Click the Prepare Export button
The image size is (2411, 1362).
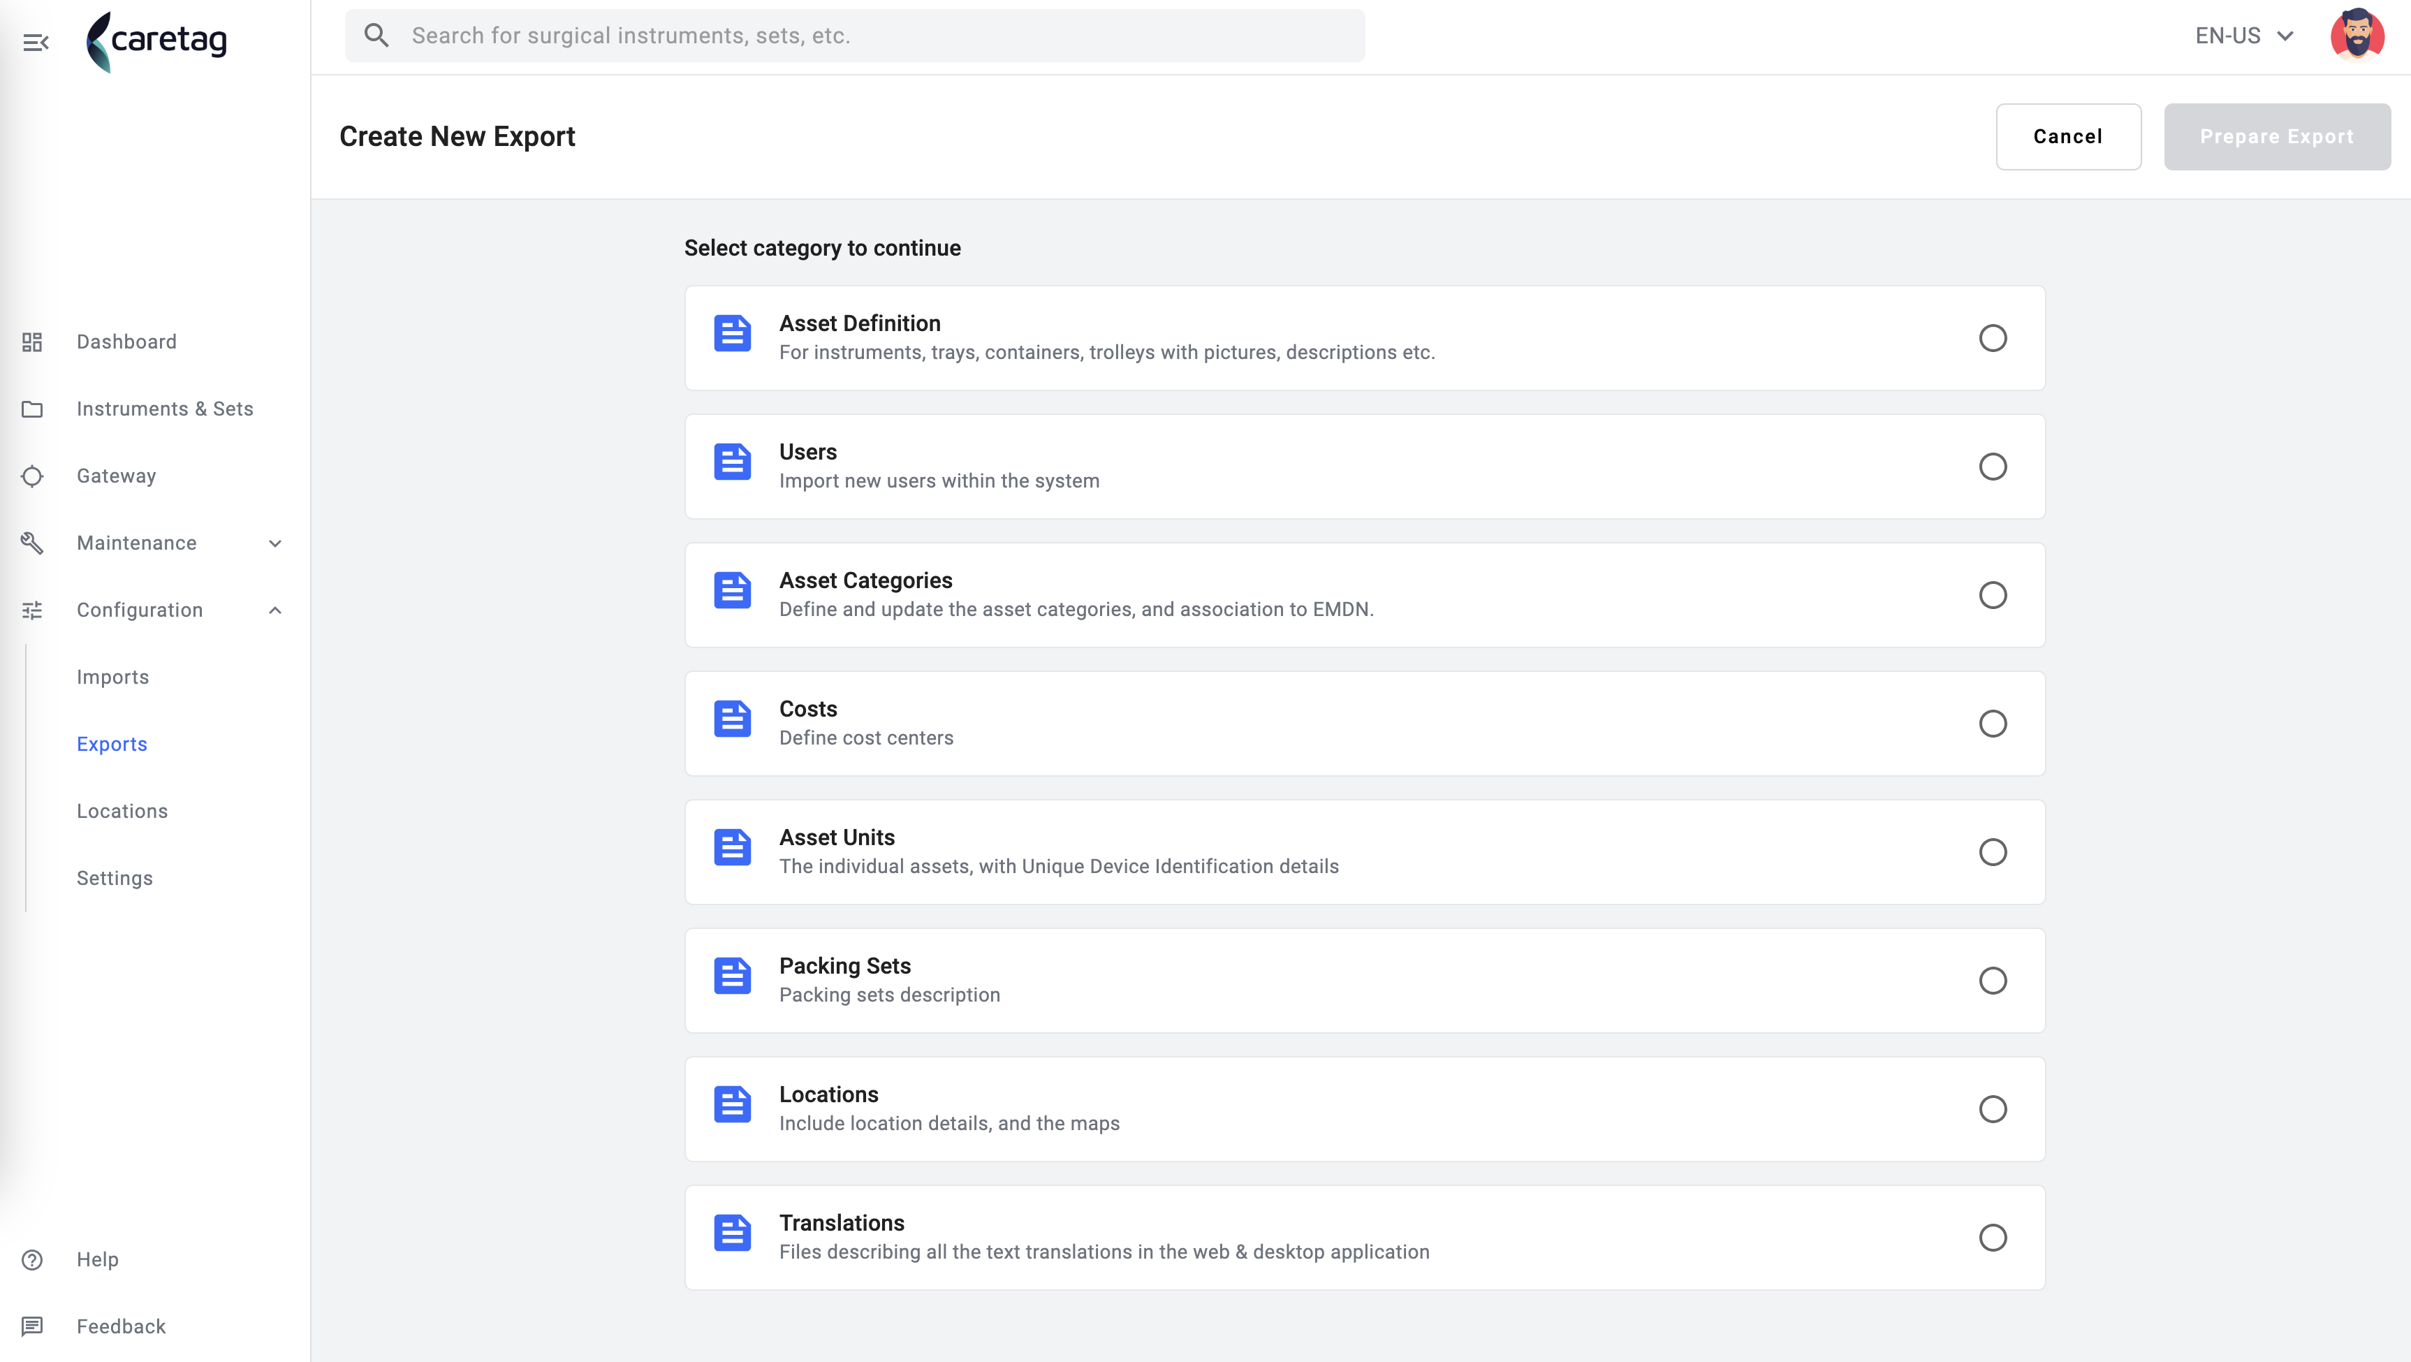(x=2277, y=137)
